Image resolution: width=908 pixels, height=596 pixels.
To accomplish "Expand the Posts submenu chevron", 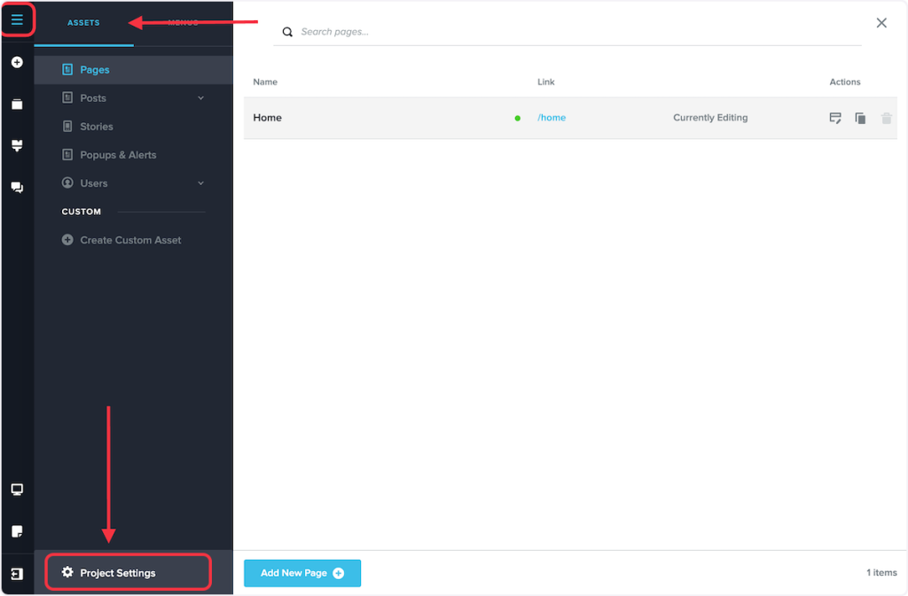I will pos(200,98).
